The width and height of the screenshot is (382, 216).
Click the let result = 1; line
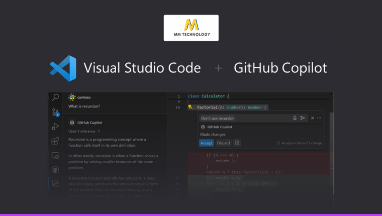point(223,178)
